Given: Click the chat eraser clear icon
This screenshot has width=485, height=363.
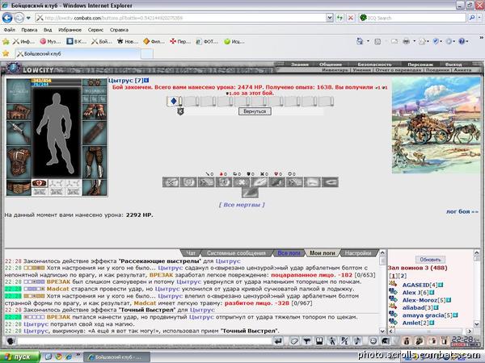Looking at the screenshot, I should [x=294, y=341].
